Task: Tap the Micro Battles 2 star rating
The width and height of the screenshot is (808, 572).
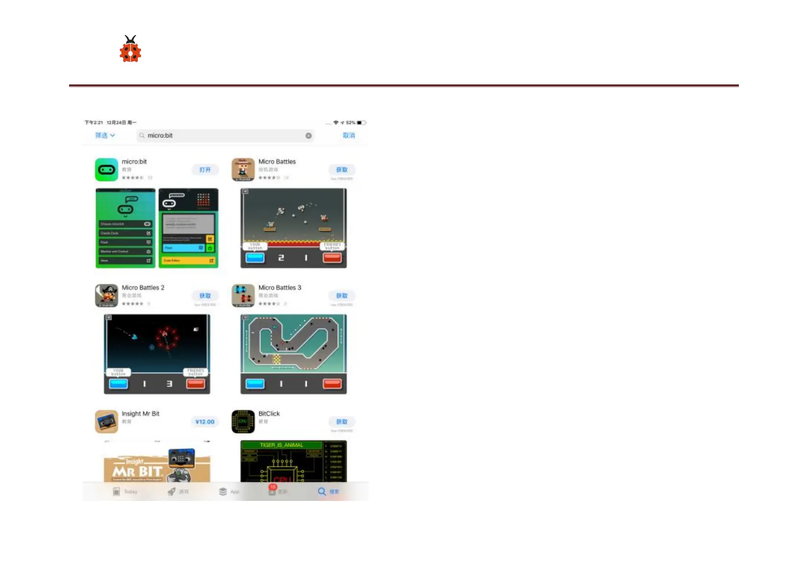Action: tap(132, 304)
